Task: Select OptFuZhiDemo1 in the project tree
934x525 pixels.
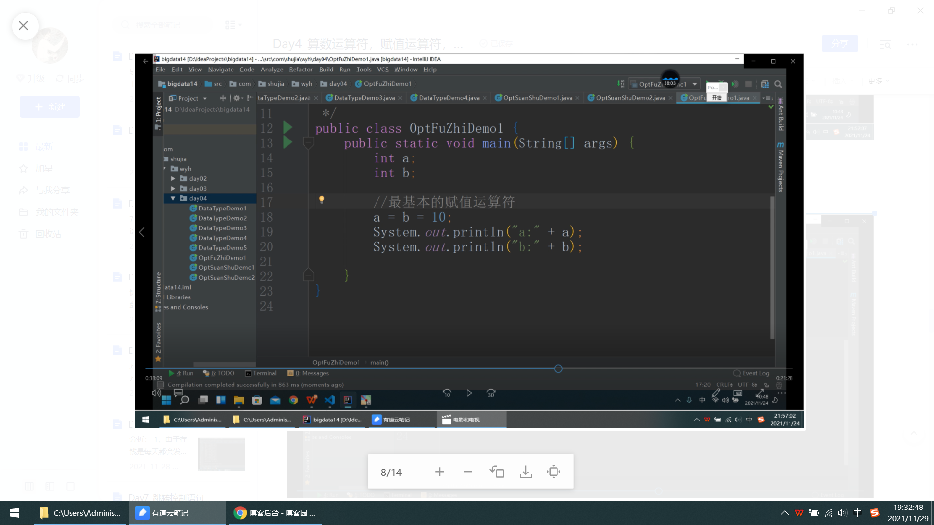Action: tap(222, 258)
